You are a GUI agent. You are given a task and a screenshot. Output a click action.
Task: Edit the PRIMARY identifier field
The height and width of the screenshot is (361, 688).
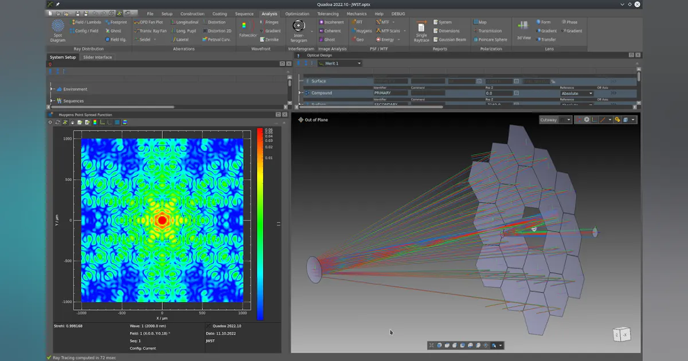391,93
